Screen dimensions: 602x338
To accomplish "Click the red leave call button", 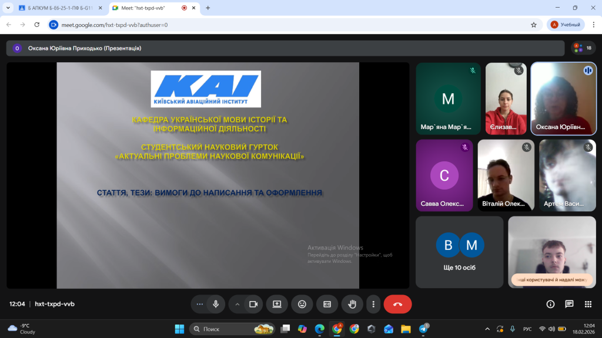I will (397, 304).
